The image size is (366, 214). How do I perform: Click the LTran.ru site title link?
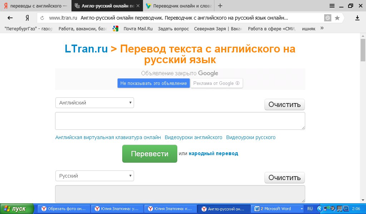(x=86, y=49)
